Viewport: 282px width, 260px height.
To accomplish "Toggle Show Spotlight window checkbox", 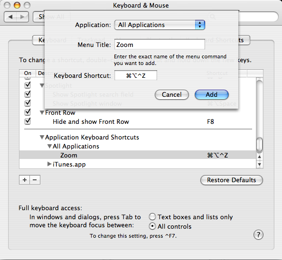I will point(28,103).
